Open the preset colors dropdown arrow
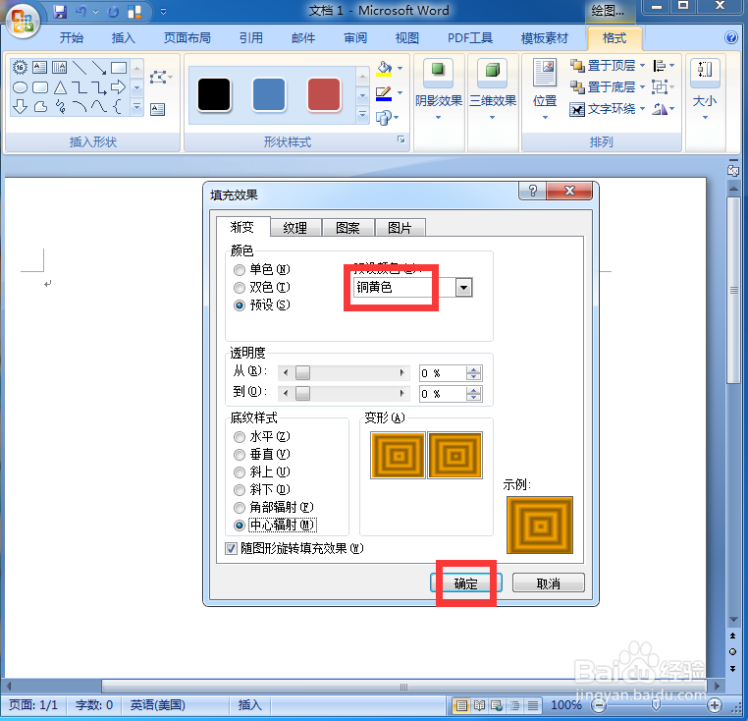The width and height of the screenshot is (748, 721). click(463, 288)
